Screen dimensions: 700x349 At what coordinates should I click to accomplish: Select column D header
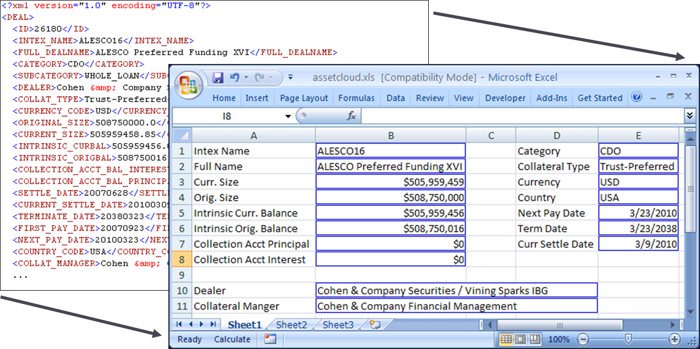(556, 136)
